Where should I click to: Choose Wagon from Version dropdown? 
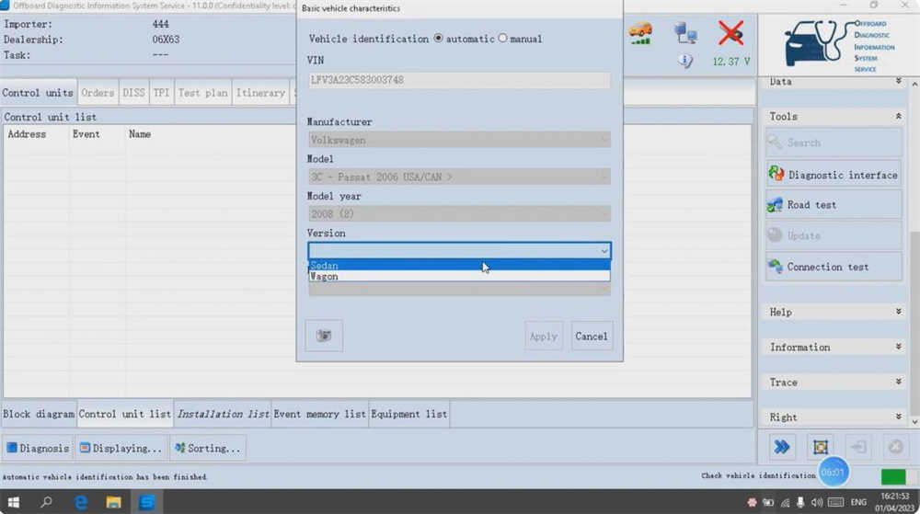459,276
